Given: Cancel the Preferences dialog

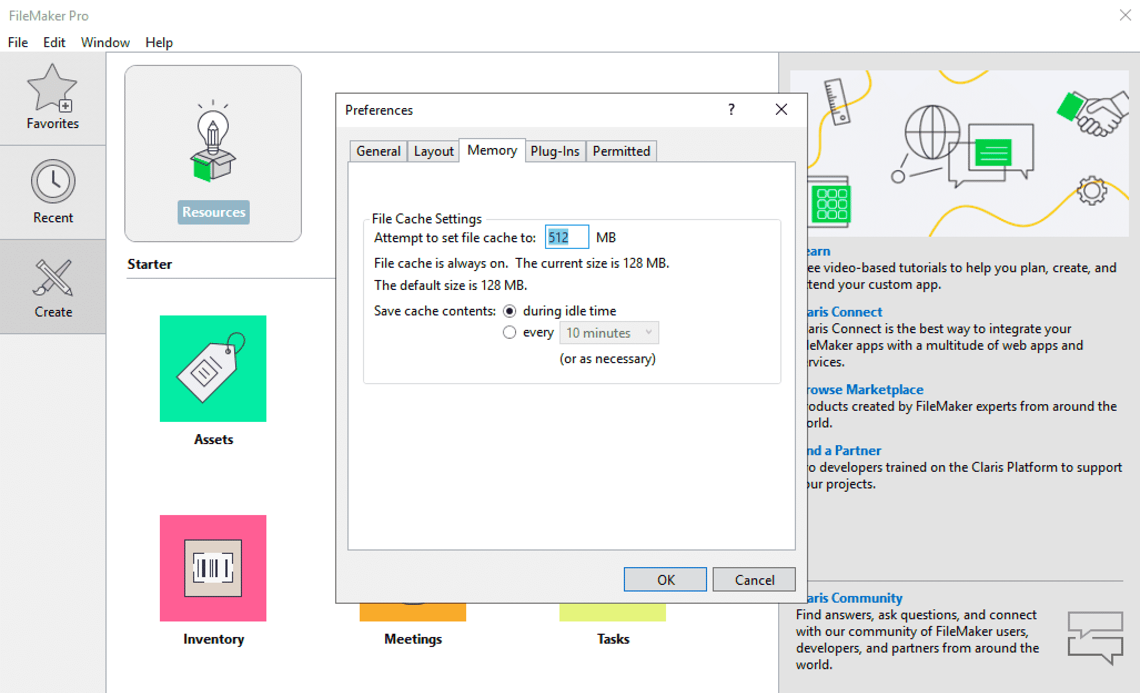Looking at the screenshot, I should click(x=754, y=580).
